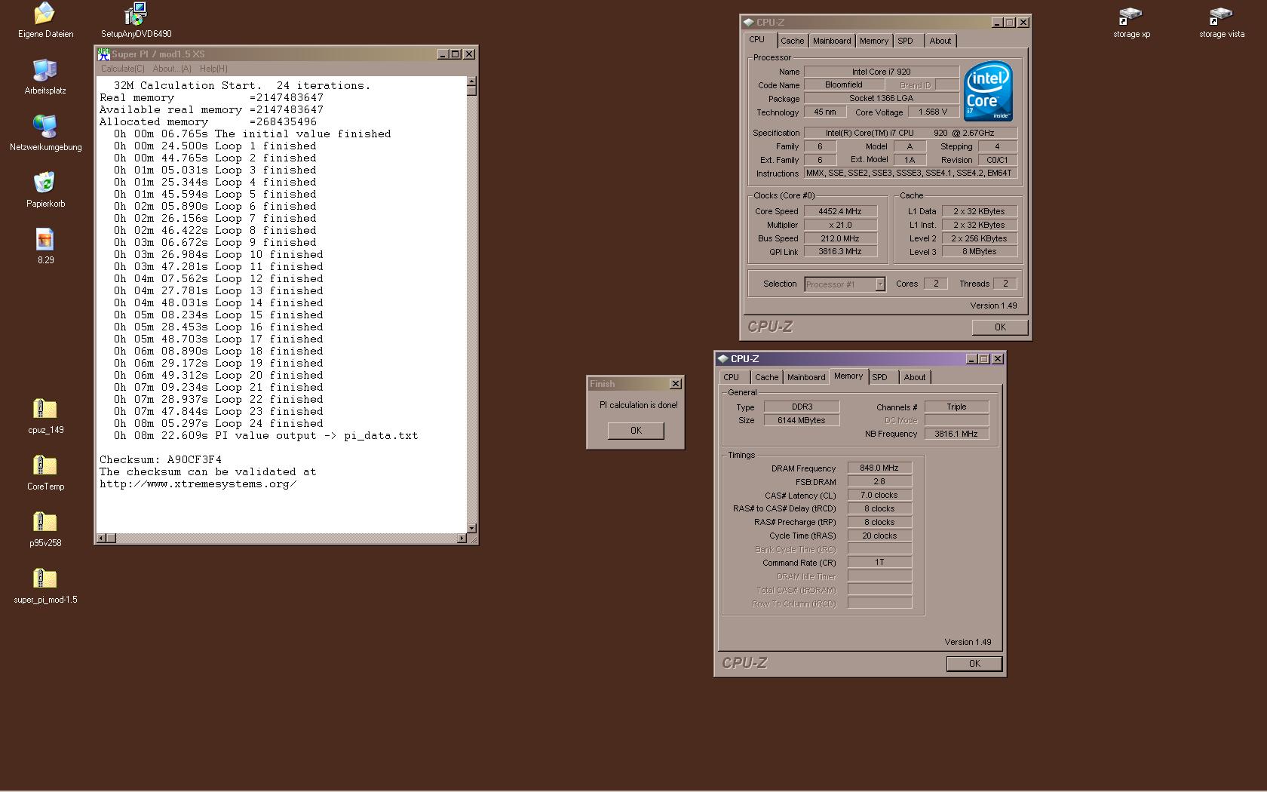Expand the Processor #1 selection dropdown
This screenshot has width=1267, height=792.
coord(879,284)
